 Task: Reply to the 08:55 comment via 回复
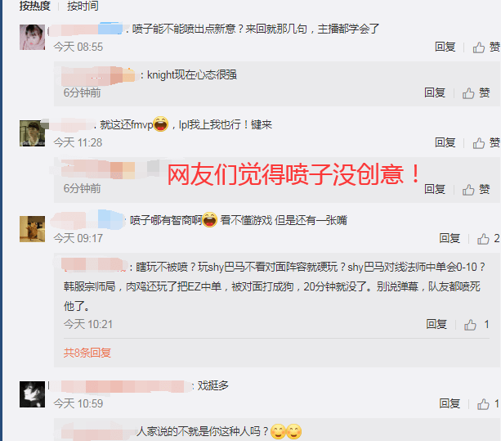pos(445,47)
